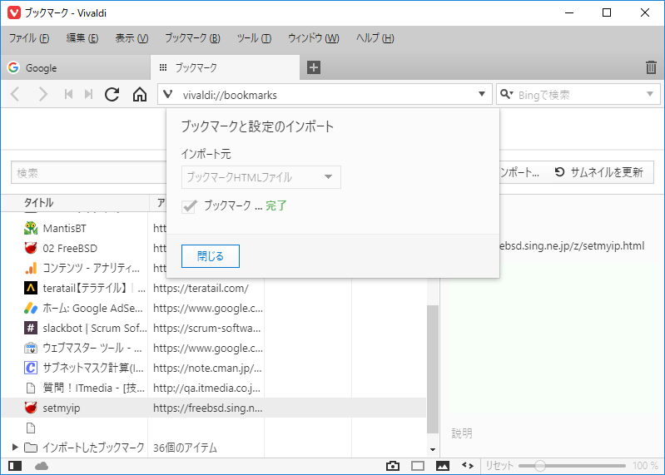Toggle the side panel icon in status bar

click(15, 466)
